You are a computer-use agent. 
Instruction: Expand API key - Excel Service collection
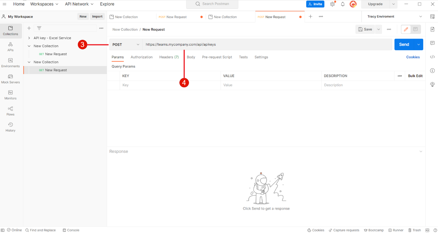(x=29, y=38)
